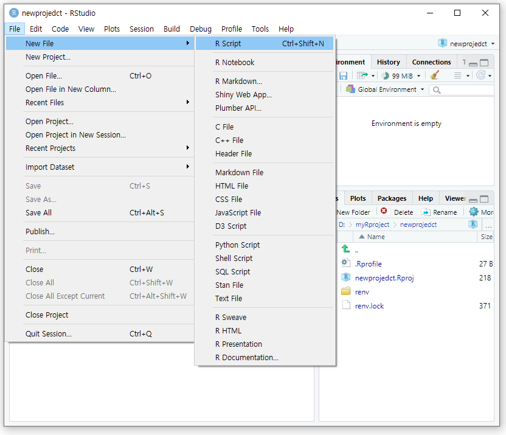Switch to the Connections tab

(431, 62)
